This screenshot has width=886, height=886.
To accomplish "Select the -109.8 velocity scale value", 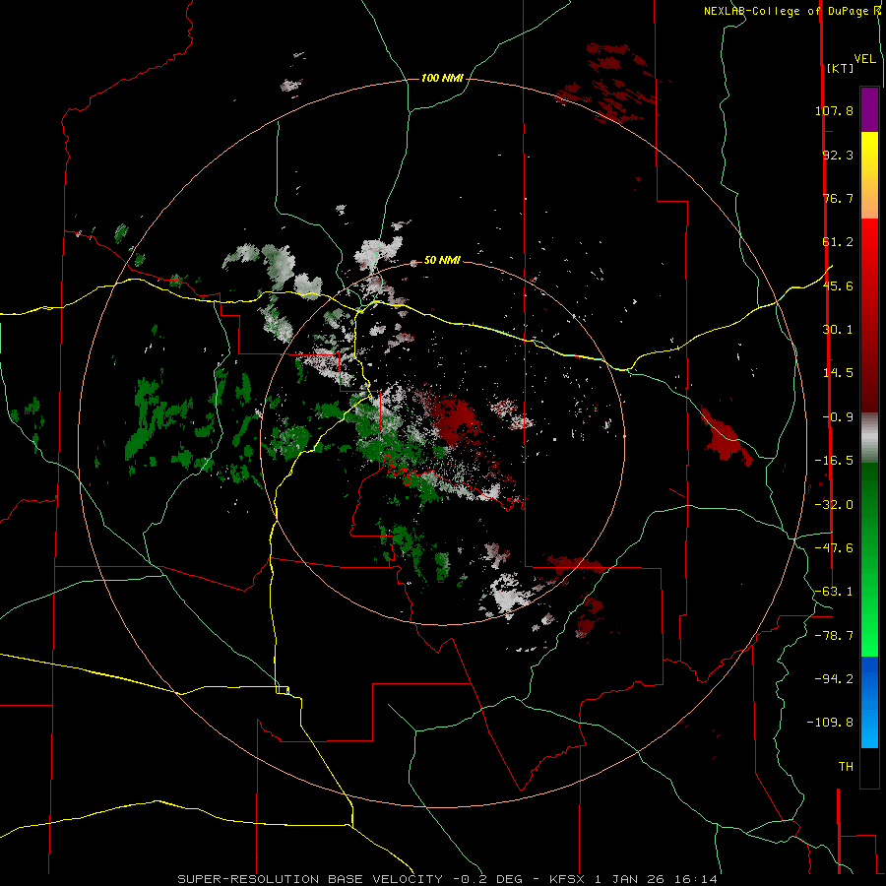I will click(830, 723).
